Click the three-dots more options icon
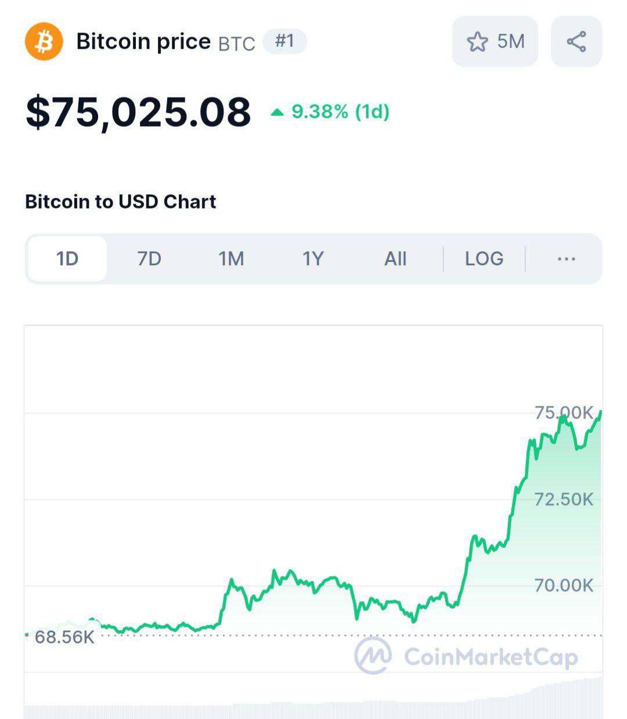Viewport: 627px width, 719px height. click(566, 259)
